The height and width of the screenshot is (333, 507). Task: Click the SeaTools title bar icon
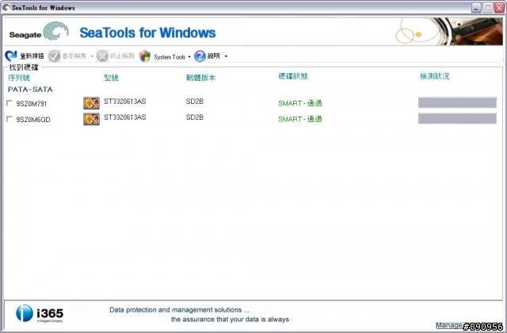pyautogui.click(x=6, y=7)
